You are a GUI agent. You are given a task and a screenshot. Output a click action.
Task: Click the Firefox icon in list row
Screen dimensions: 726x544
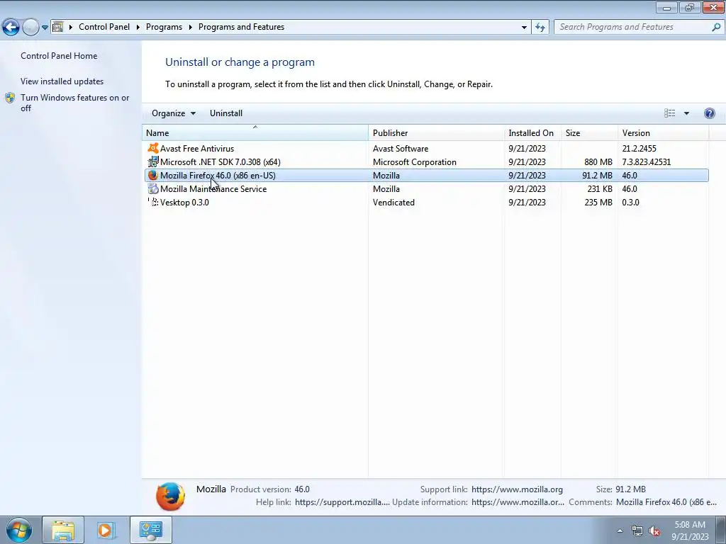[153, 176]
